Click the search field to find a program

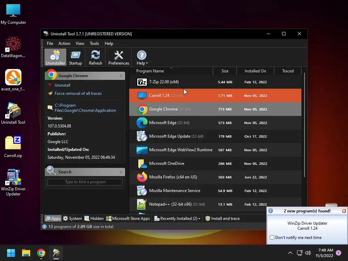(x=85, y=182)
